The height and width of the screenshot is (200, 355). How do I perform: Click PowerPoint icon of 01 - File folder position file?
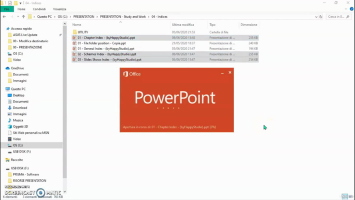point(74,43)
